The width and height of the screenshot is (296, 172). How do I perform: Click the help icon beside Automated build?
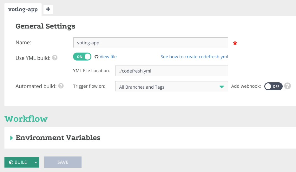(61, 86)
